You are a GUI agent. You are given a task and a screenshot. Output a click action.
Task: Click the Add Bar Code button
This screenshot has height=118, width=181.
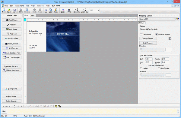click(12, 44)
